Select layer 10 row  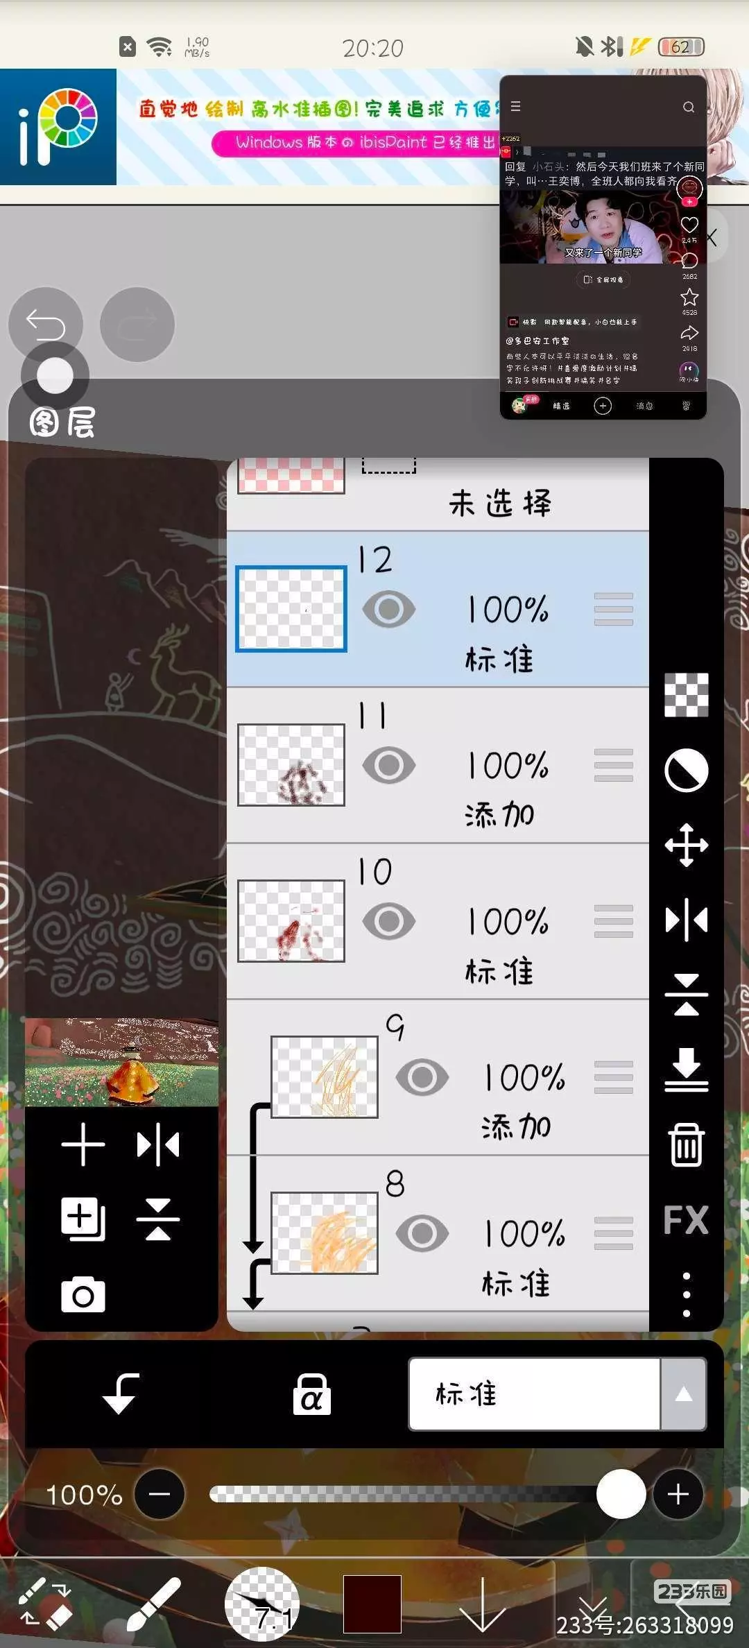click(x=438, y=921)
